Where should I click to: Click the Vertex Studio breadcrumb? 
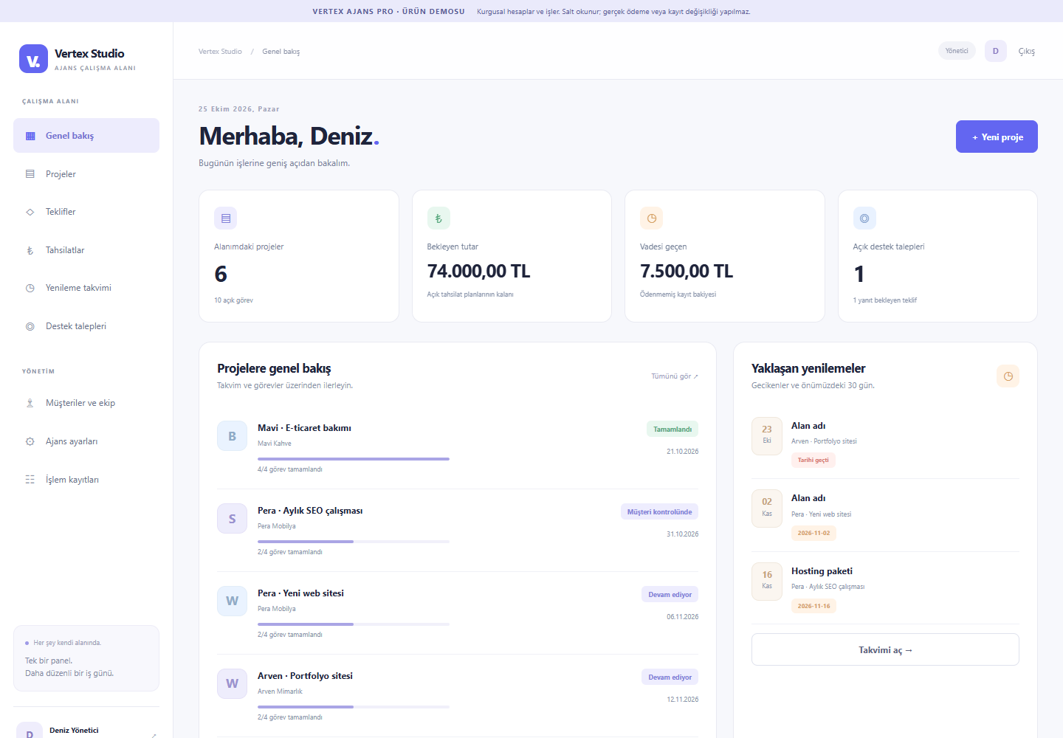click(220, 52)
